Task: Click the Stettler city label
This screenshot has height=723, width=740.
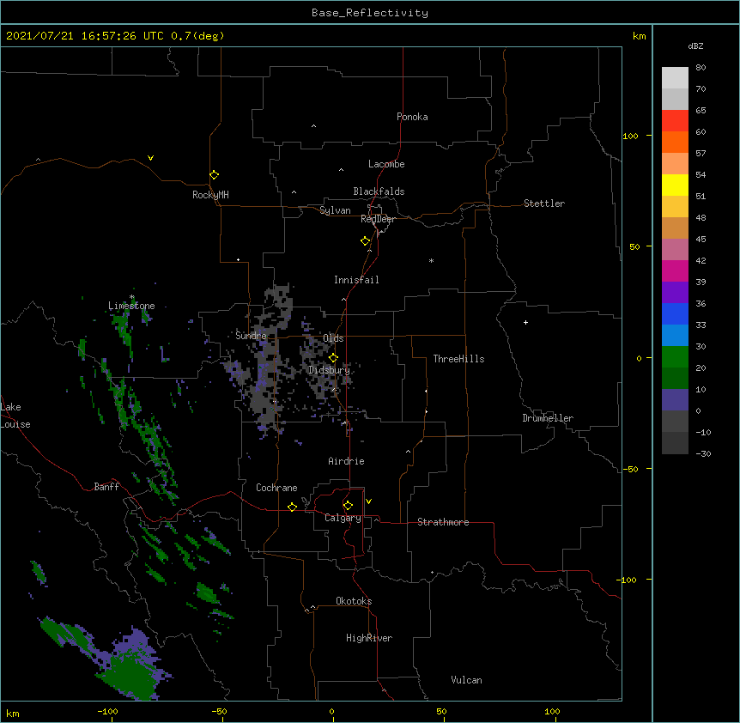Action: [543, 204]
